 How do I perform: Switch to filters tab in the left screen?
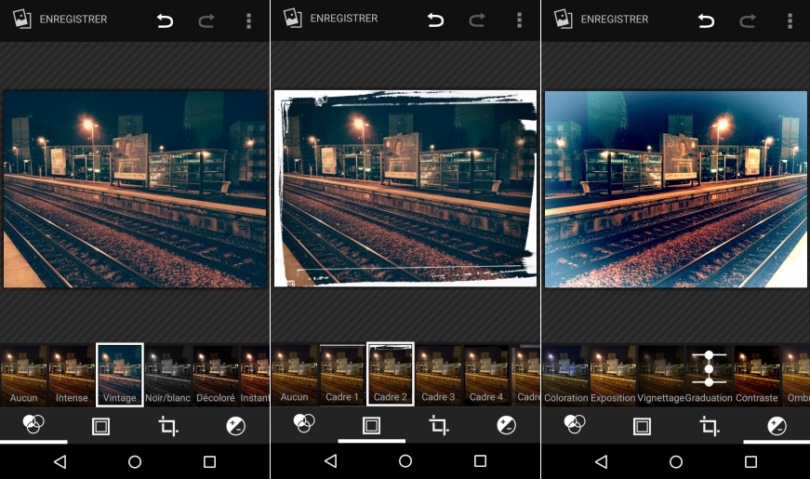pyautogui.click(x=33, y=425)
